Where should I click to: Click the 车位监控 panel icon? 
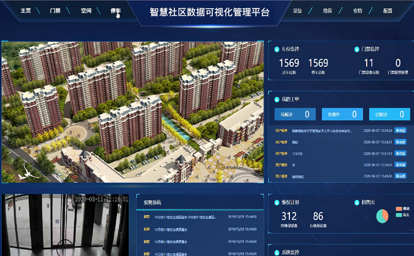(x=277, y=49)
